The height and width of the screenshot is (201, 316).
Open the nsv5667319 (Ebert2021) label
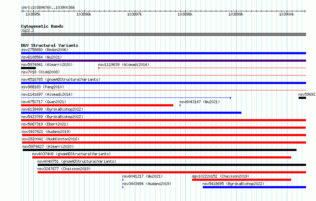45,124
